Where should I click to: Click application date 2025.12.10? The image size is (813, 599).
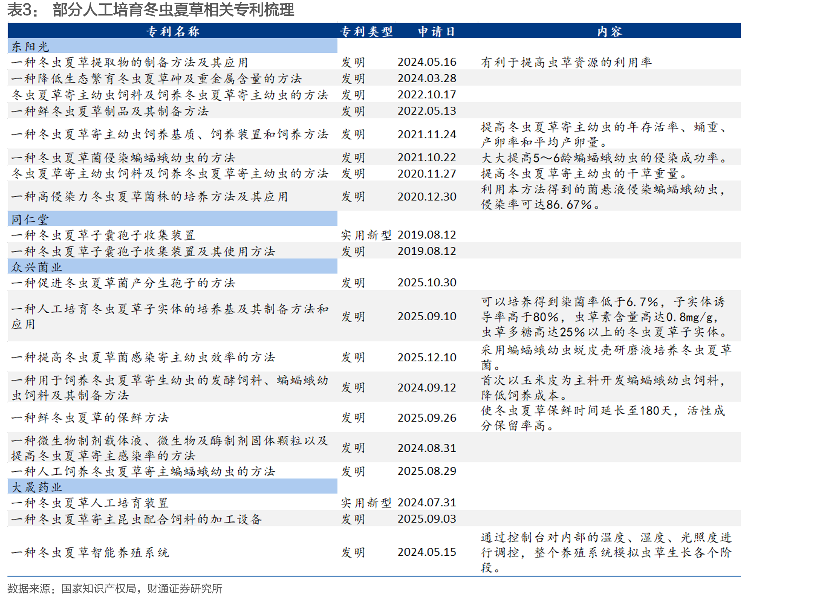[x=426, y=357]
